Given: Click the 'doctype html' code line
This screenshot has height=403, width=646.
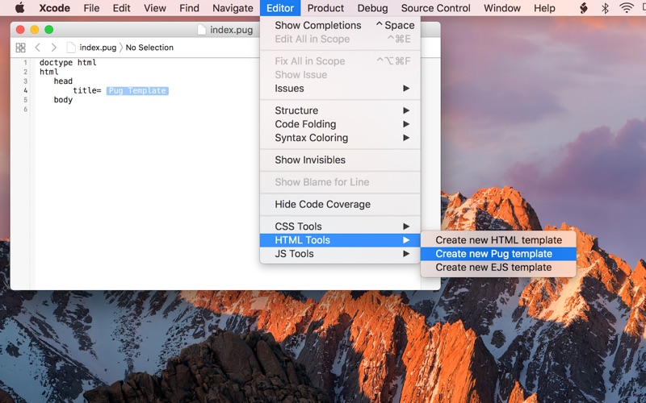Looking at the screenshot, I should click(x=68, y=63).
